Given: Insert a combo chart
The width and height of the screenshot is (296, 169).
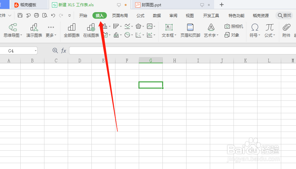Looking at the screenshot, I should [116, 35].
